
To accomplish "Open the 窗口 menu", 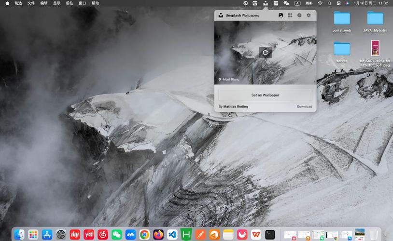I will click(x=82, y=3).
